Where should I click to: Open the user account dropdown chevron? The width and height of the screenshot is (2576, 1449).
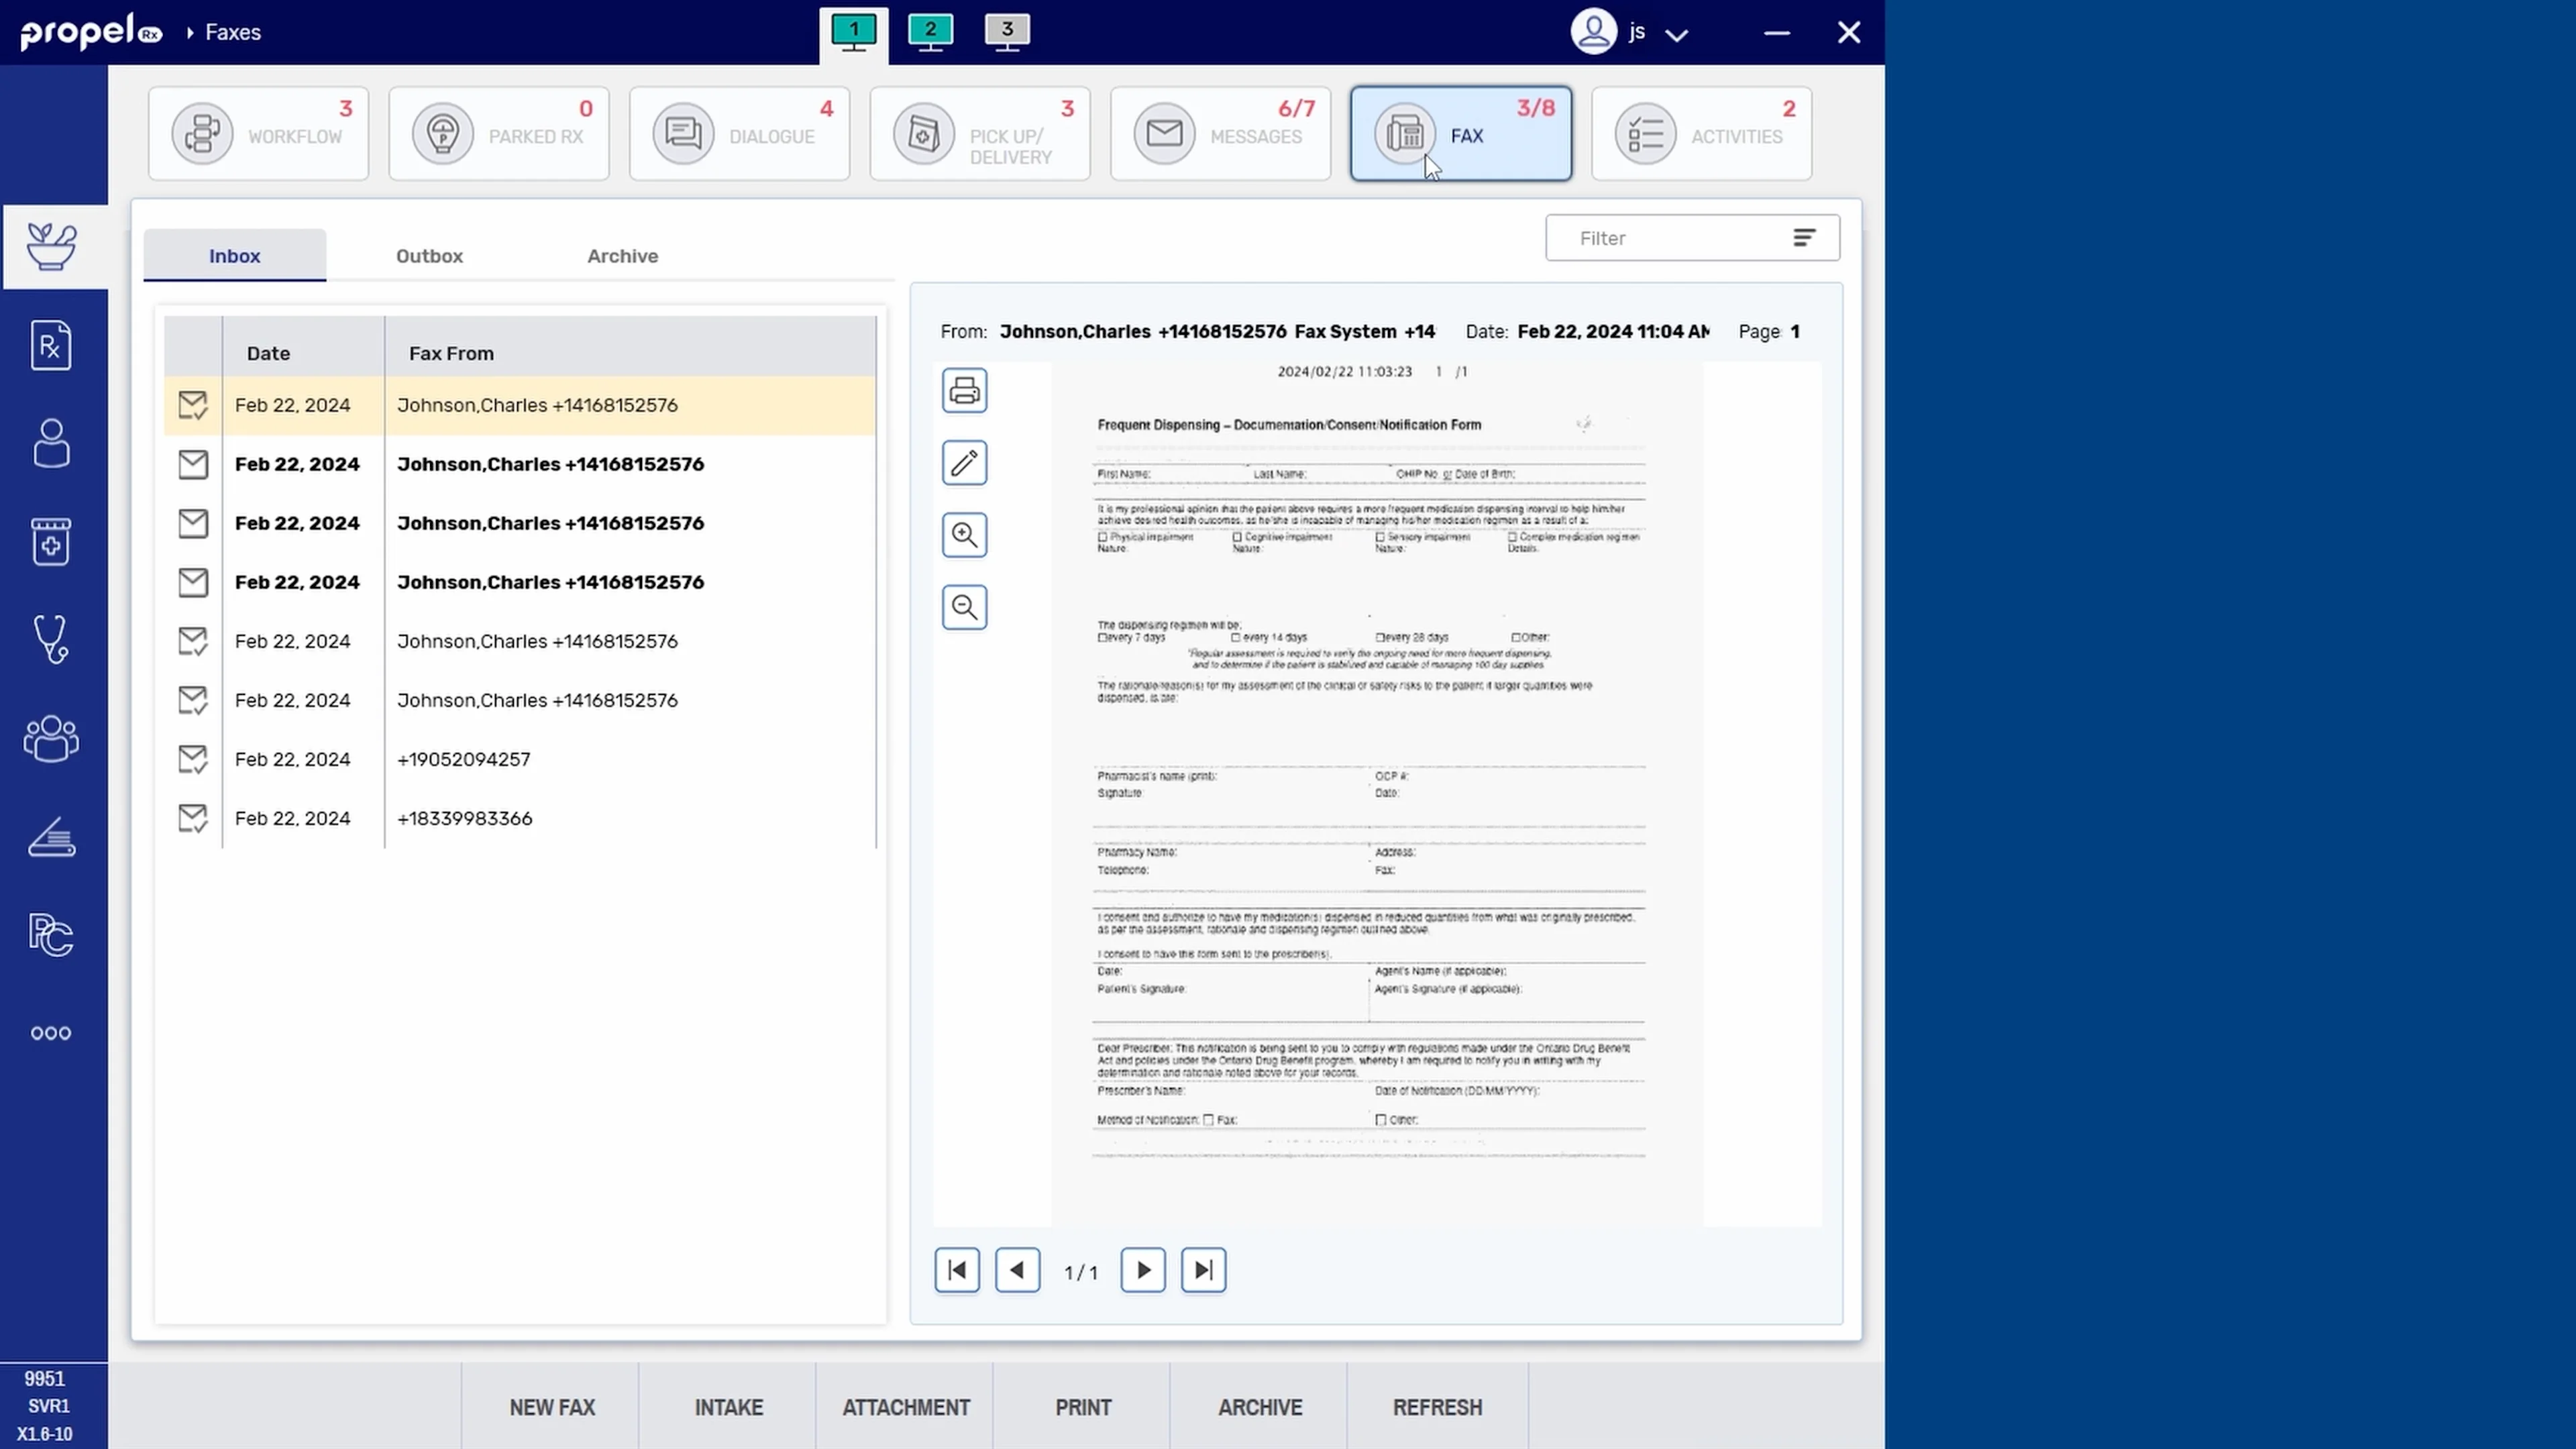pyautogui.click(x=1677, y=33)
